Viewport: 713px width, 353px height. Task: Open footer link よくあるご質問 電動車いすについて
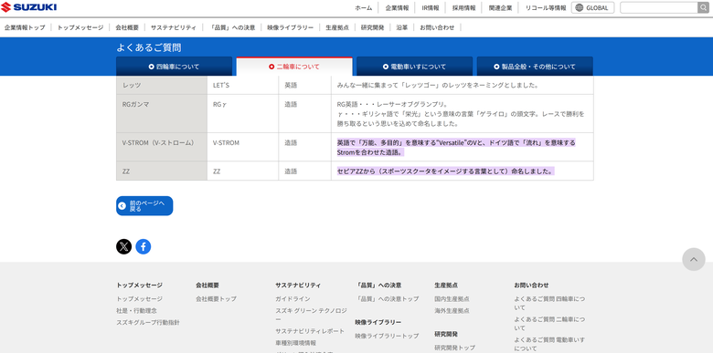click(x=549, y=344)
